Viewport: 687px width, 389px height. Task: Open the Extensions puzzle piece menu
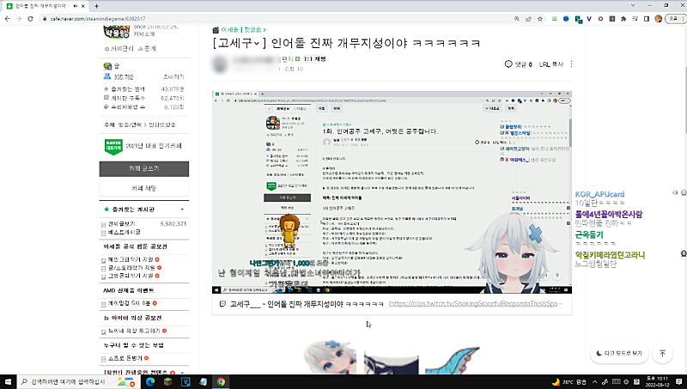(623, 19)
